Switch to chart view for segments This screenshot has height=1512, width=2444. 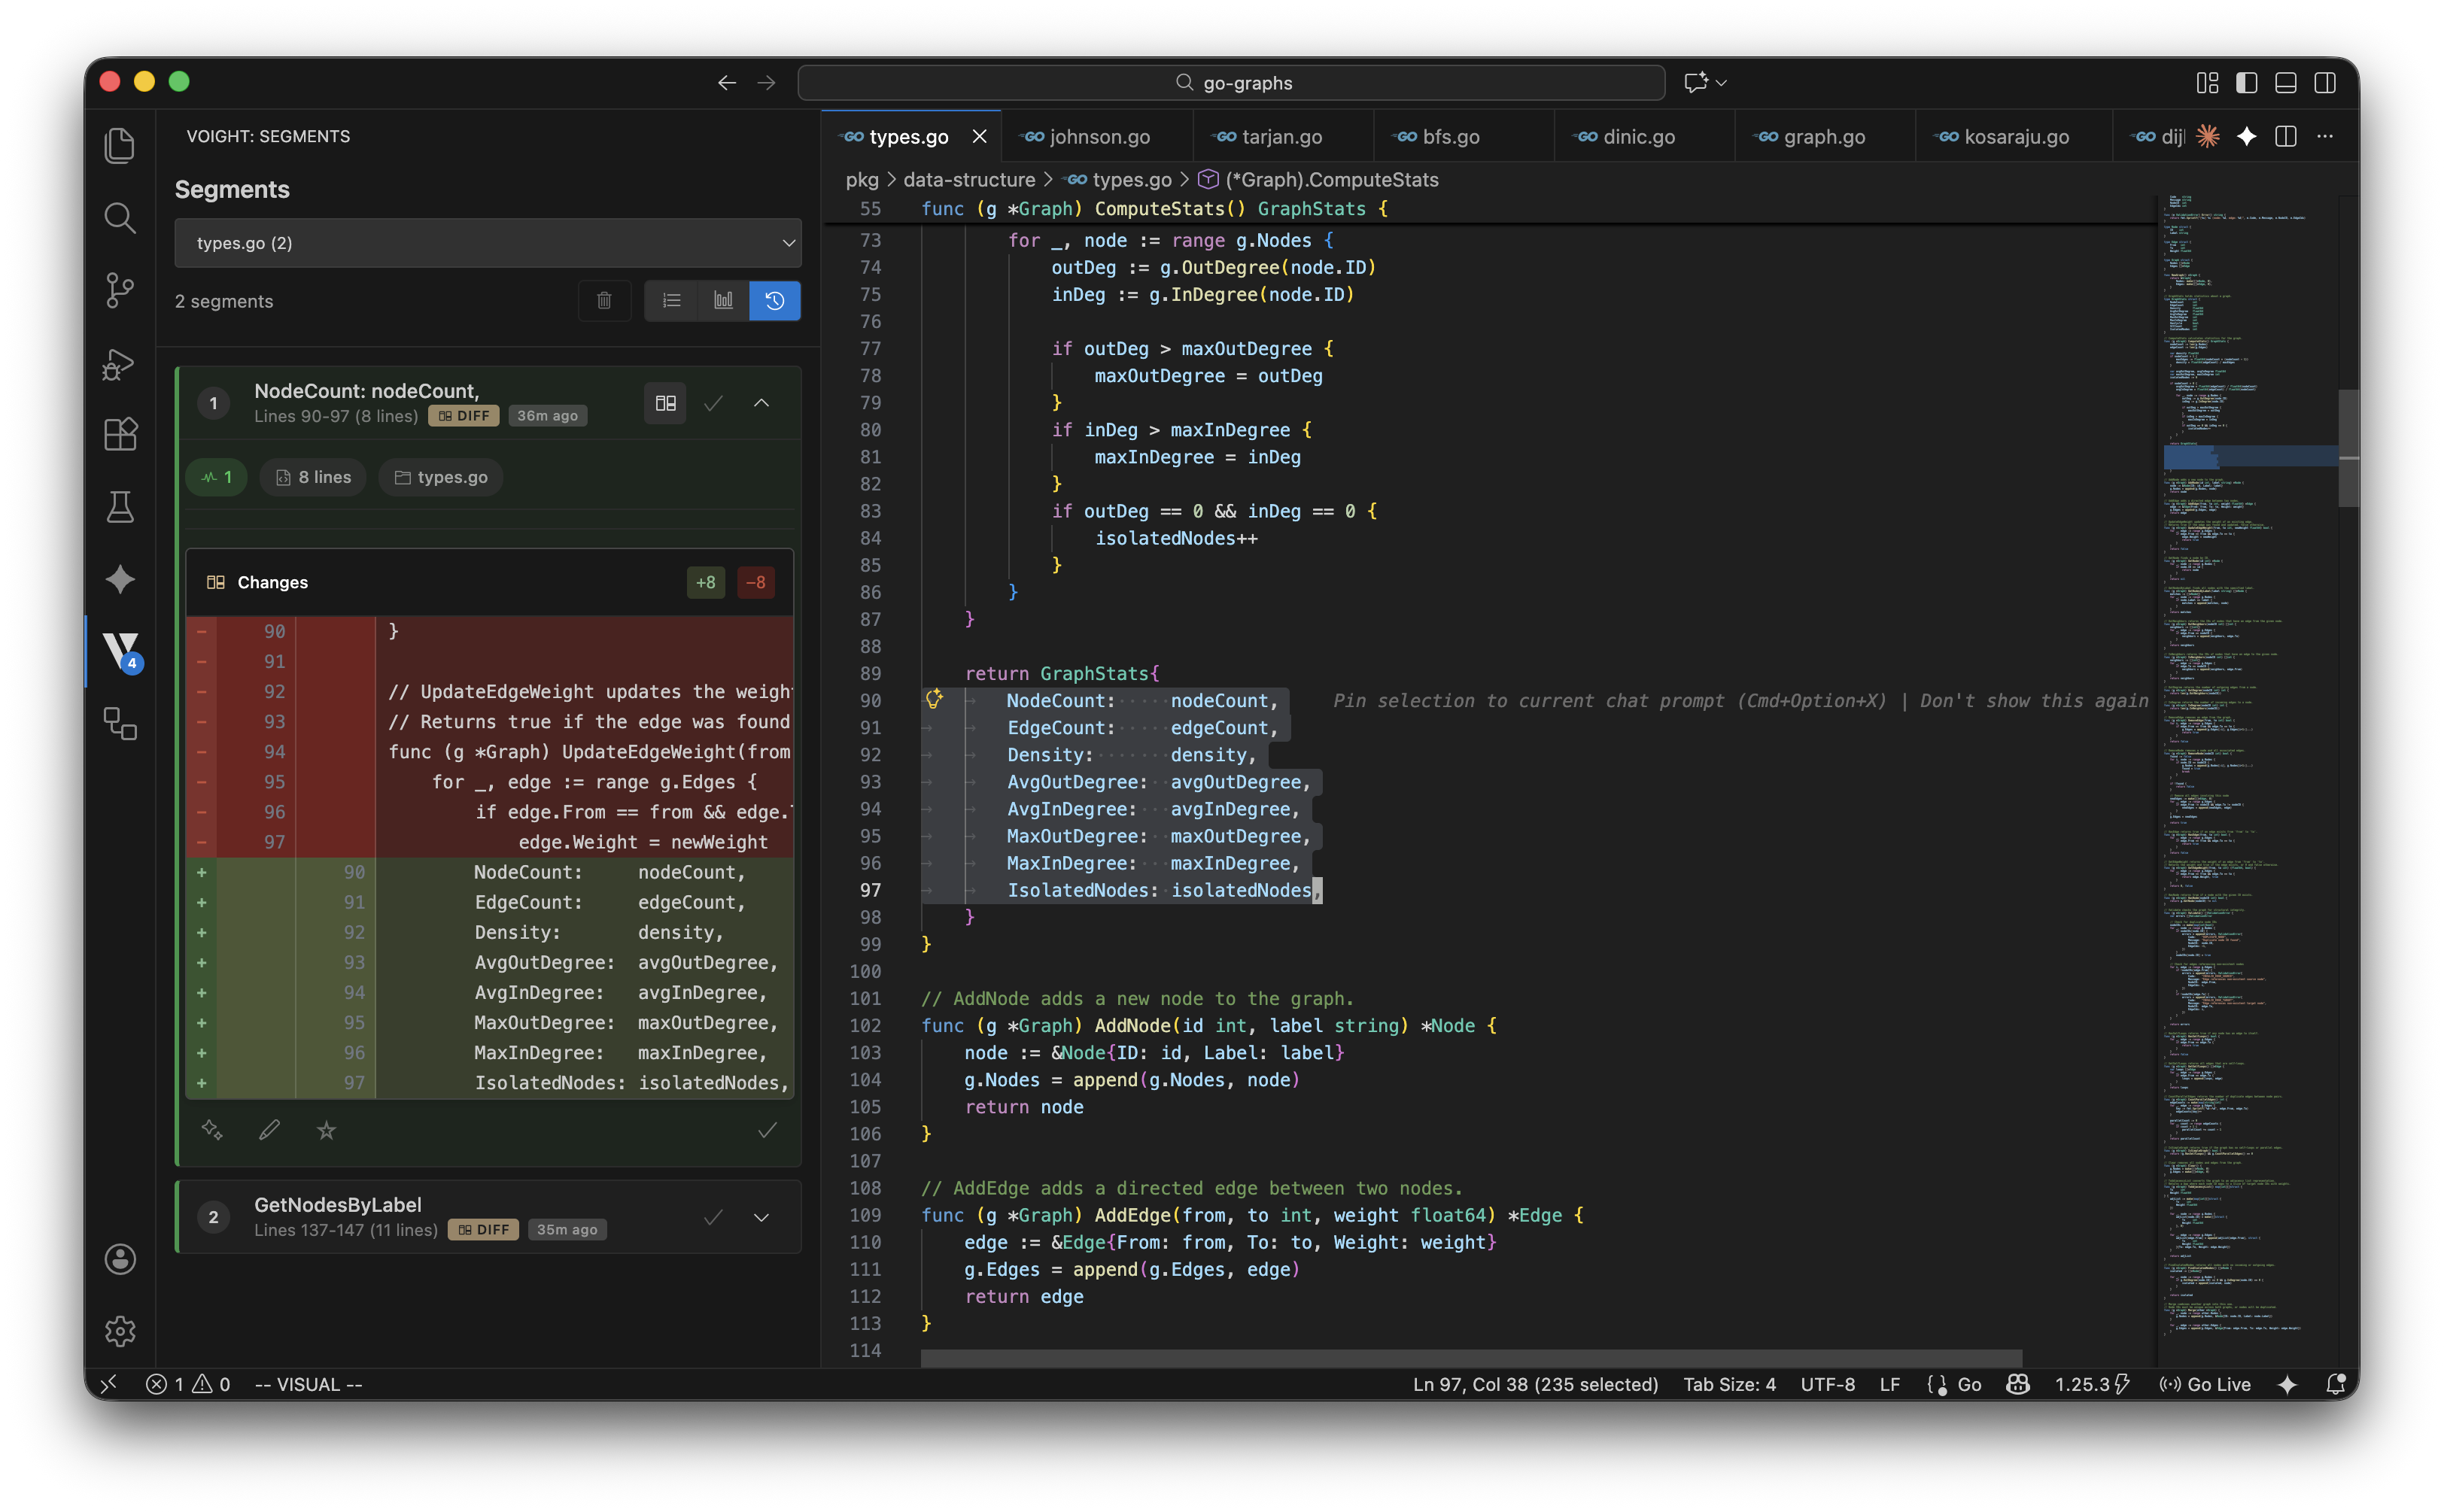(x=723, y=300)
